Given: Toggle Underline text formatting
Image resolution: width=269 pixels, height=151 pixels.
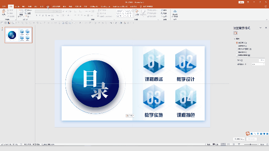Looking at the screenshot, I should [43, 16].
